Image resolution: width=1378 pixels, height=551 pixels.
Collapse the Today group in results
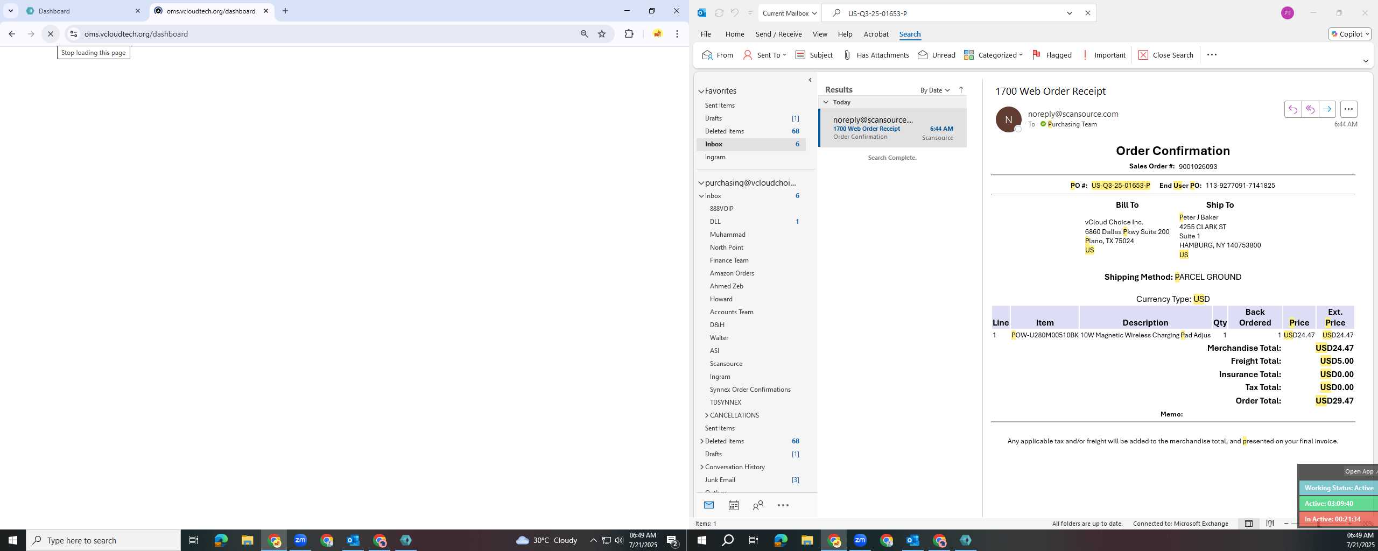(826, 102)
